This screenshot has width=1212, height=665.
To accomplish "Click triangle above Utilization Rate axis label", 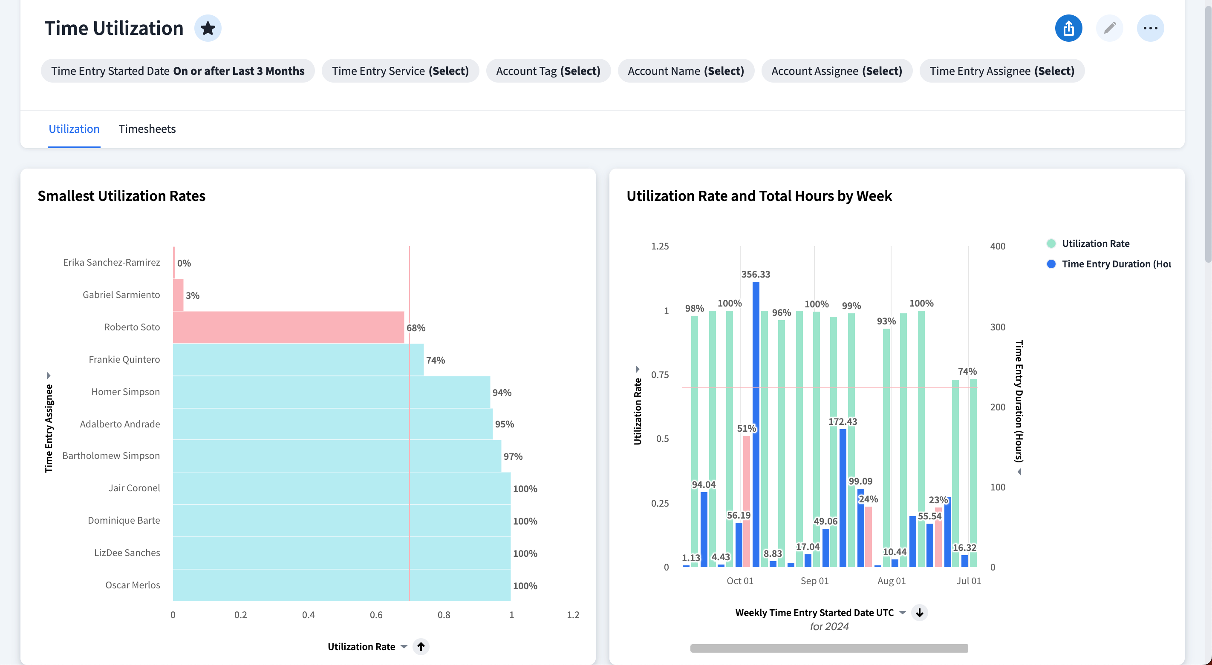I will (x=637, y=369).
